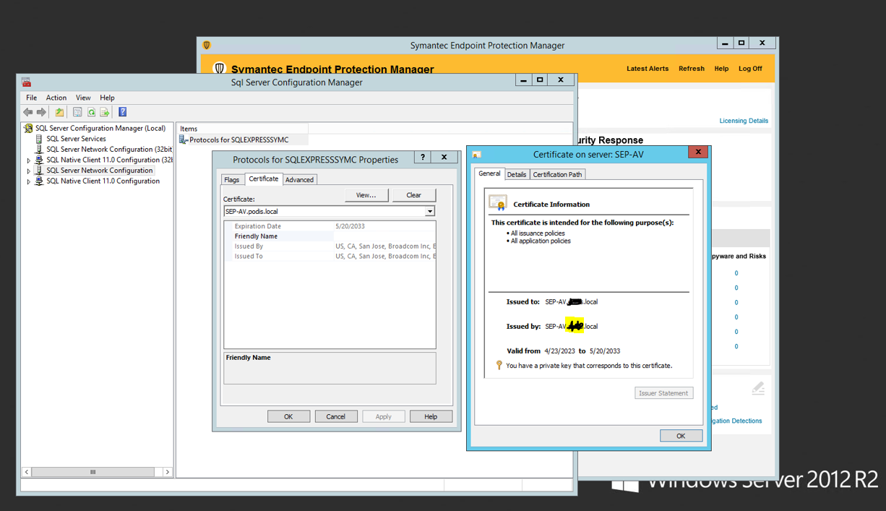Open the Certificate dropdown showing SEP-AV.podis.local

click(x=430, y=212)
